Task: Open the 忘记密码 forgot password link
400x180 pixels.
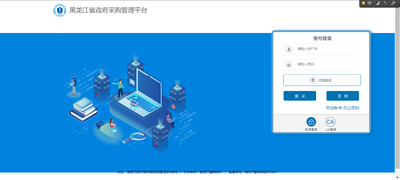Action: point(351,108)
